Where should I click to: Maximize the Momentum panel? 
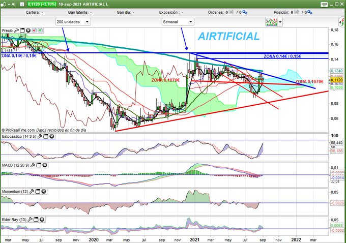click(x=38, y=192)
